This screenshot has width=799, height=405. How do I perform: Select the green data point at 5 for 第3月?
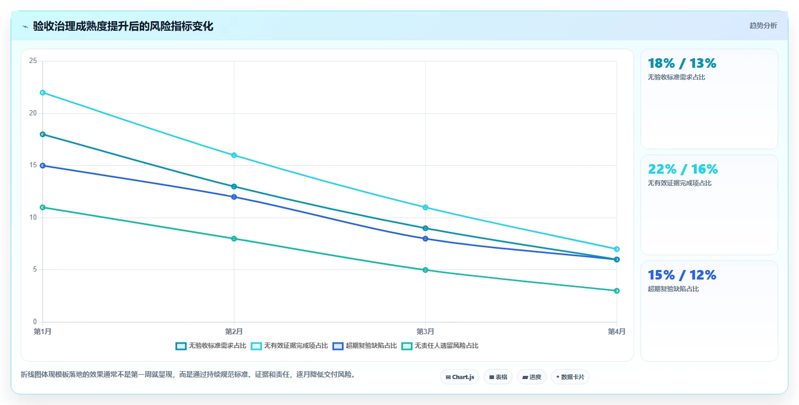(x=425, y=270)
